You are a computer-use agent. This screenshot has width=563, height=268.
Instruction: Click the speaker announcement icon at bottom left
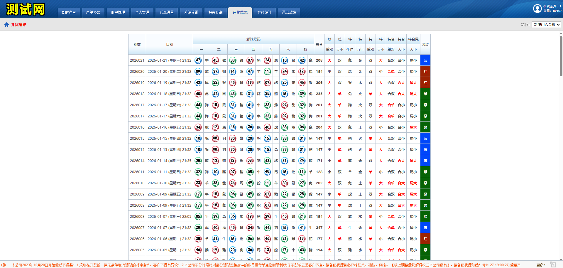[4, 265]
